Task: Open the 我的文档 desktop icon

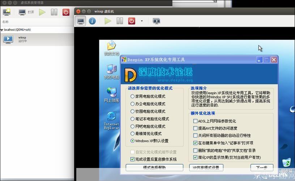Action: 112,48
